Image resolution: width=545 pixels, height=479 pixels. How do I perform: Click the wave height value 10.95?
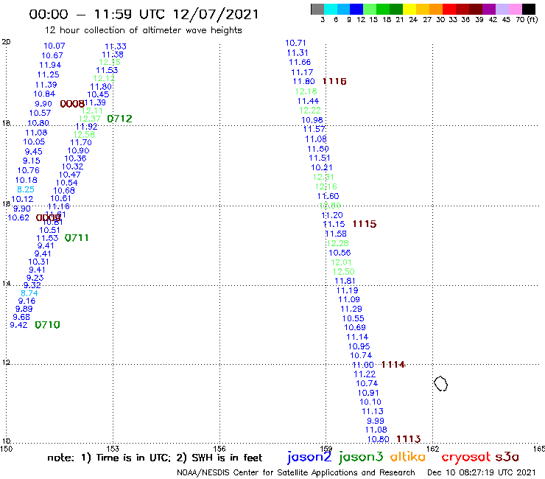coord(359,346)
